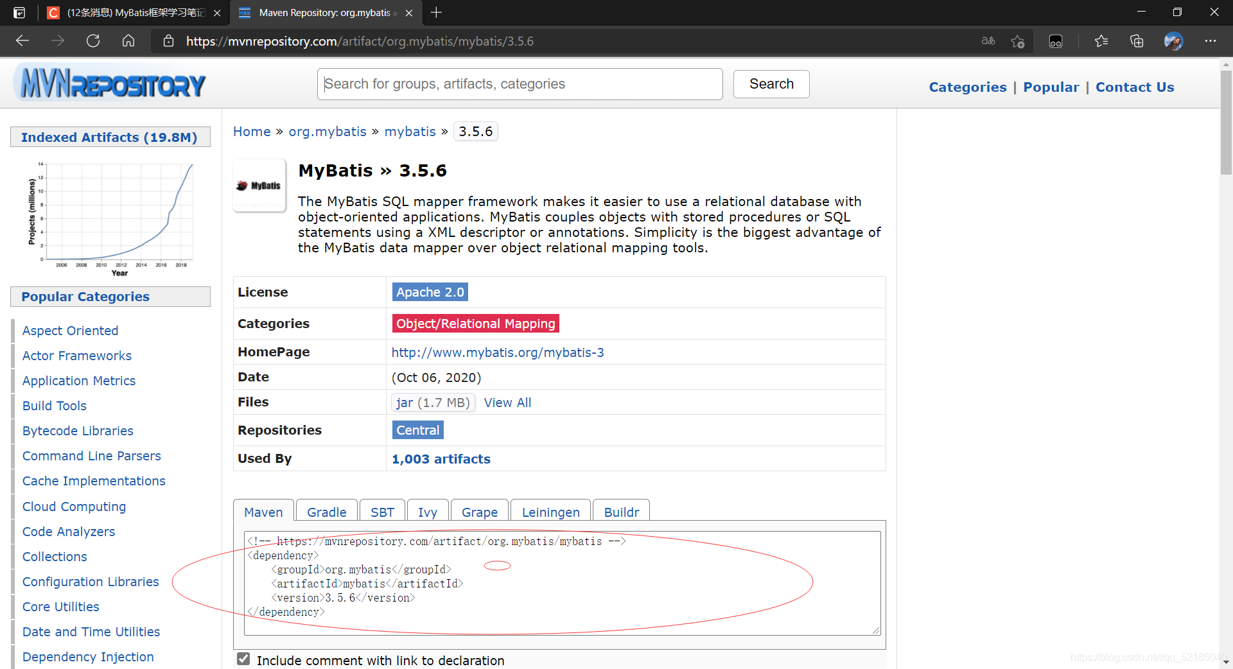Open org.mybatis breadcrumb link

tap(328, 132)
